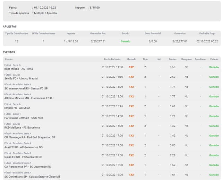
Task: Click the Ganado status for Goias EC row
Action: 214,155
